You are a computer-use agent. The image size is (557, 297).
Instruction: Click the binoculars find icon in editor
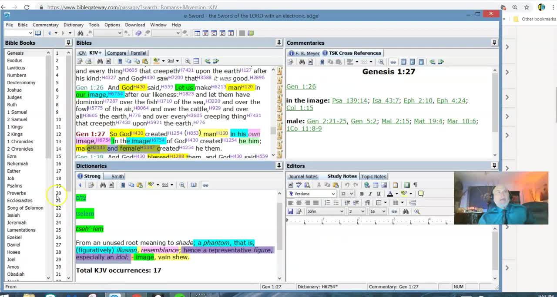[406, 211]
